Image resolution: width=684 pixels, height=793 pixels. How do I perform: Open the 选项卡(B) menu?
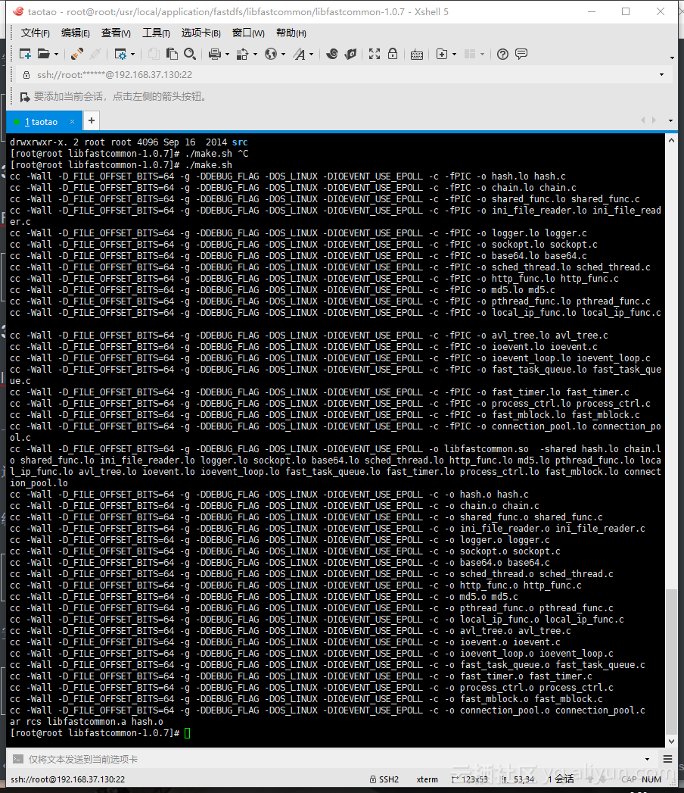(x=201, y=33)
